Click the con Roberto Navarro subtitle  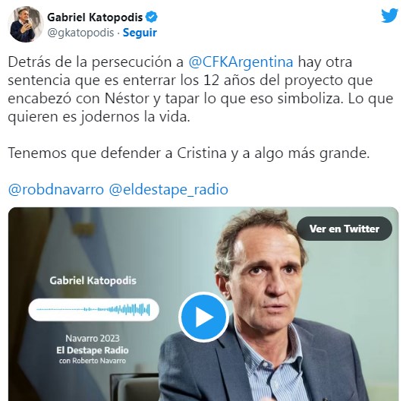point(93,361)
